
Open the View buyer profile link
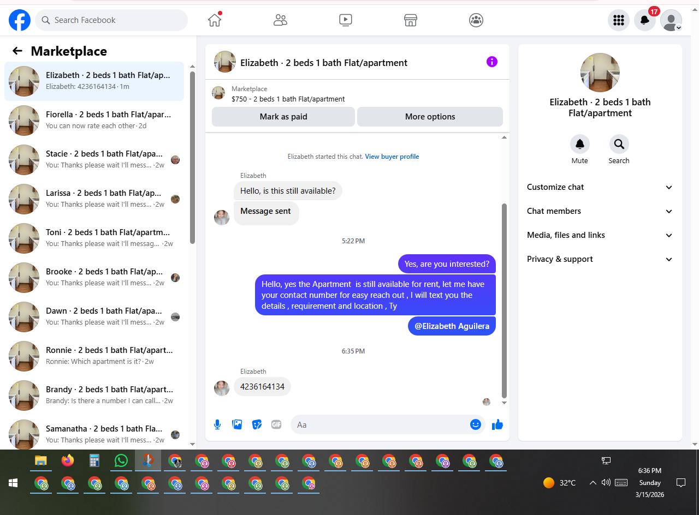[392, 157]
